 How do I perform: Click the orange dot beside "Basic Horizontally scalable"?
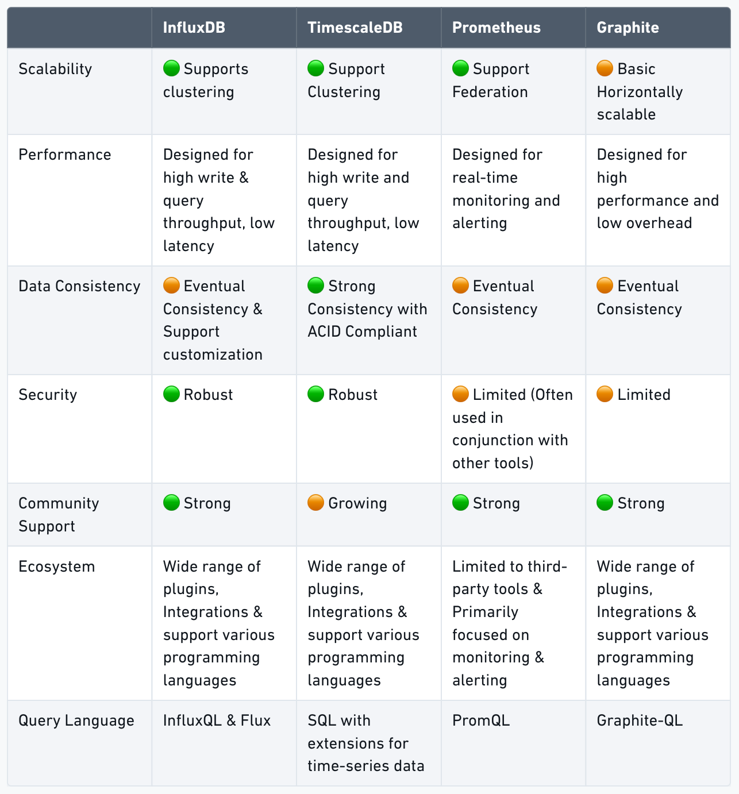[x=605, y=69]
